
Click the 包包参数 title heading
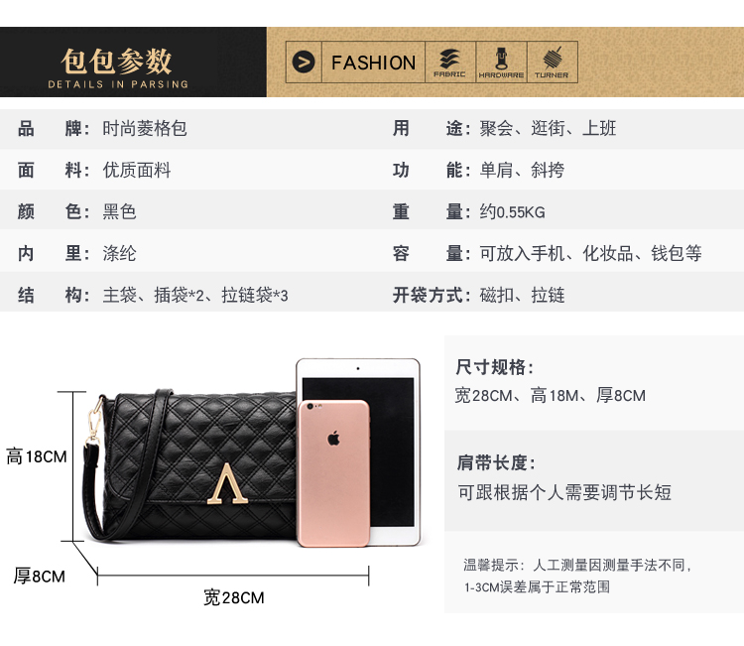coord(116,62)
